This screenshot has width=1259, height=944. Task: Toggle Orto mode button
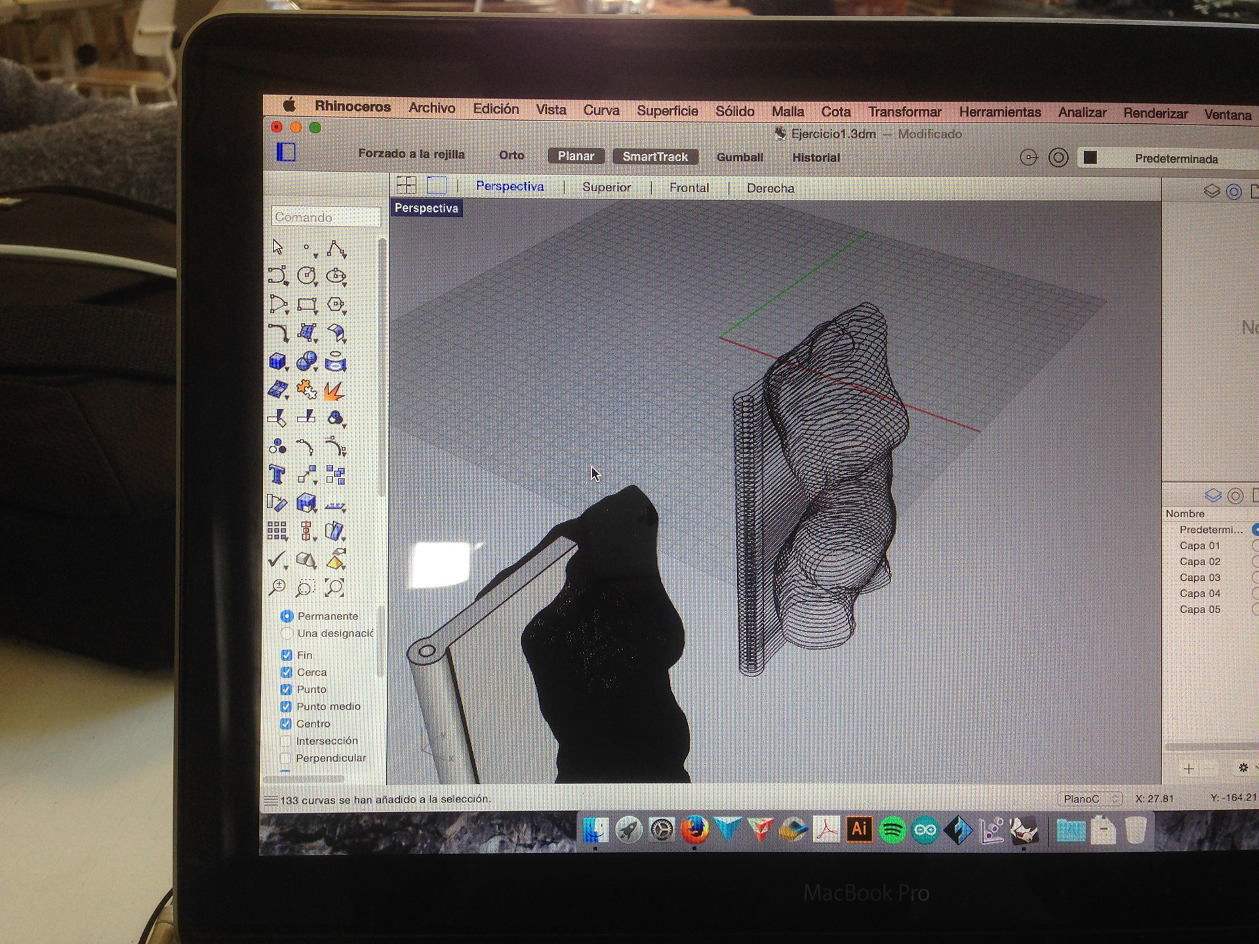click(511, 155)
